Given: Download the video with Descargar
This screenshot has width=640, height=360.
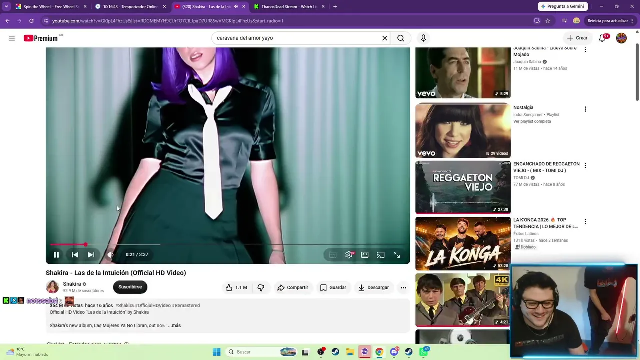Looking at the screenshot, I should 373,287.
